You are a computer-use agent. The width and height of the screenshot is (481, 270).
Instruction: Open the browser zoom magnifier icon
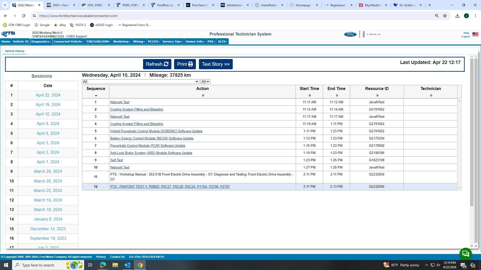pyautogui.click(x=437, y=16)
